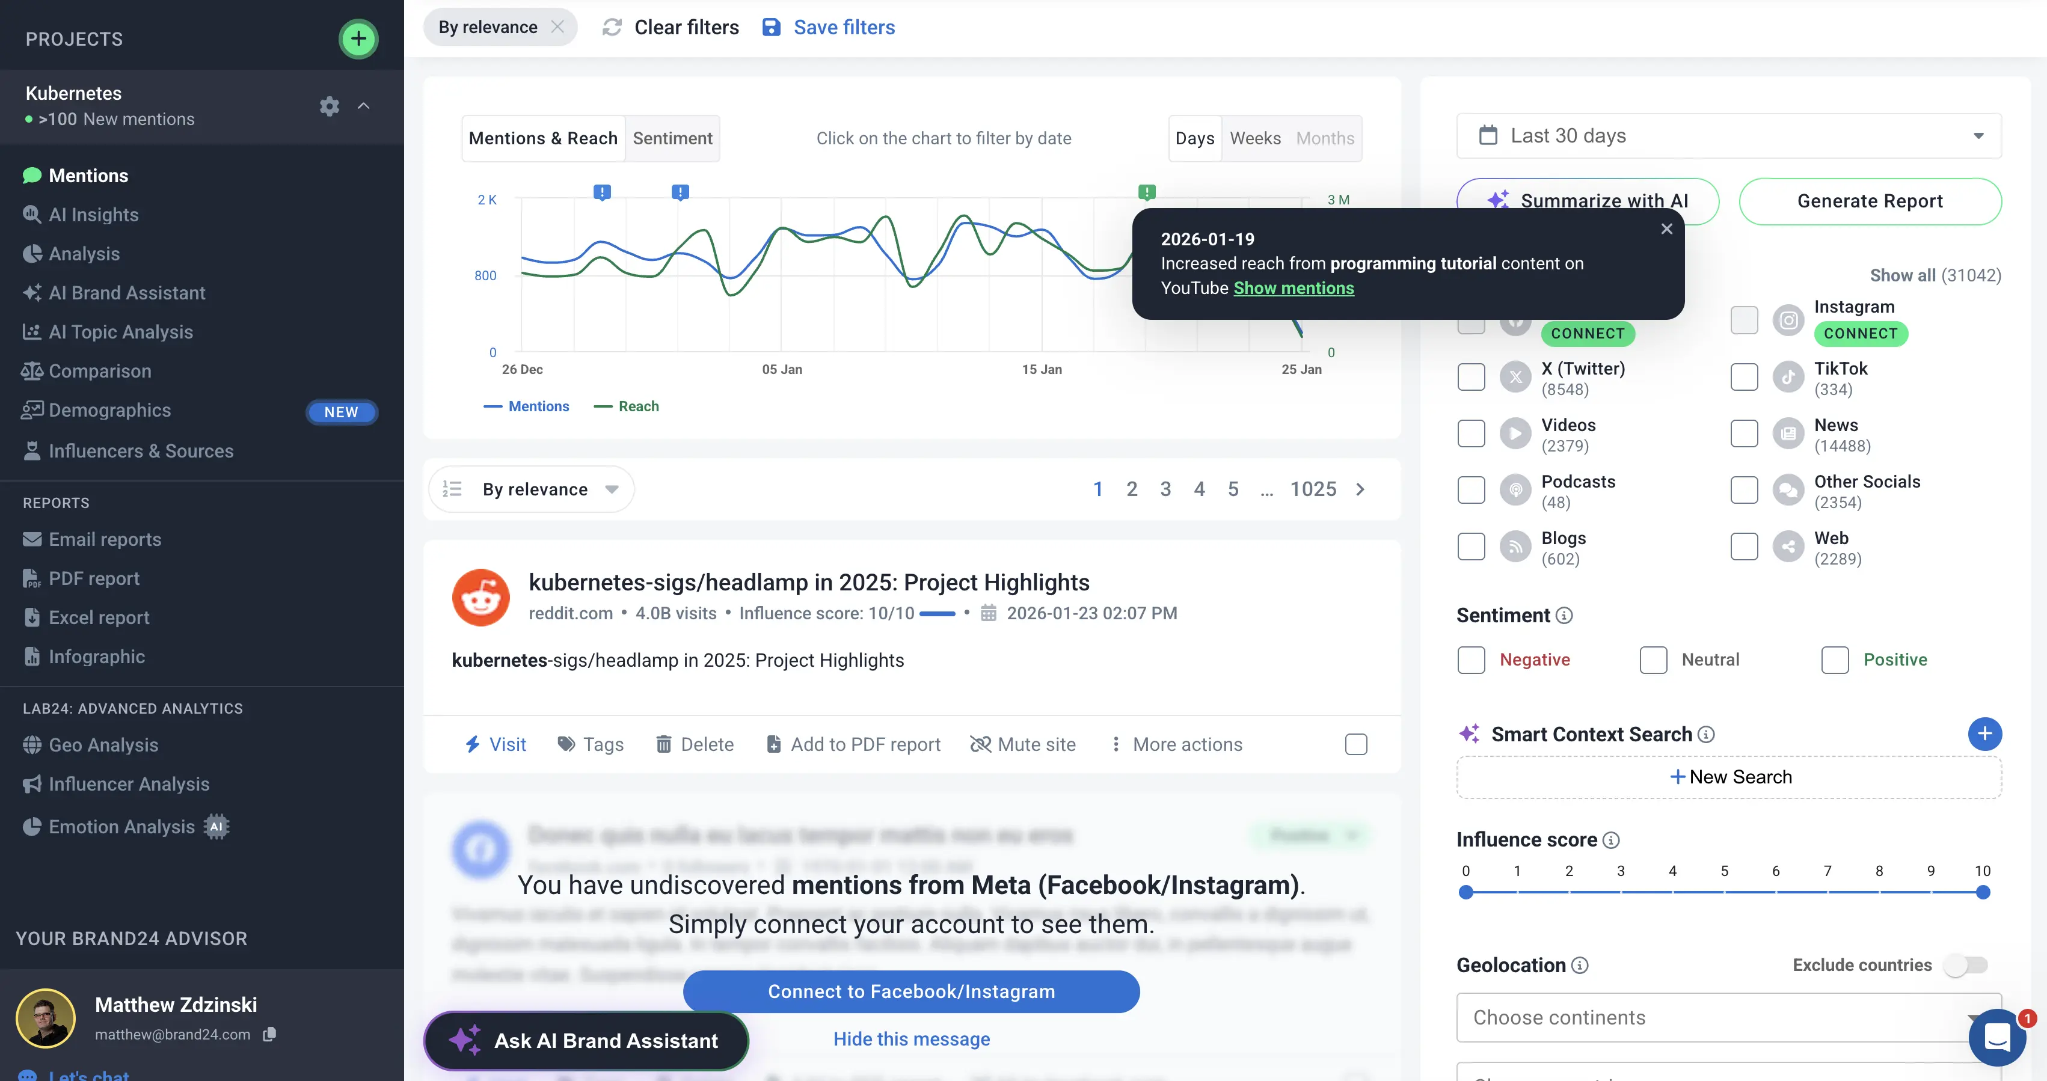Viewport: 2047px width, 1081px height.
Task: Open AI Brand Assistant from sidebar
Action: click(127, 292)
